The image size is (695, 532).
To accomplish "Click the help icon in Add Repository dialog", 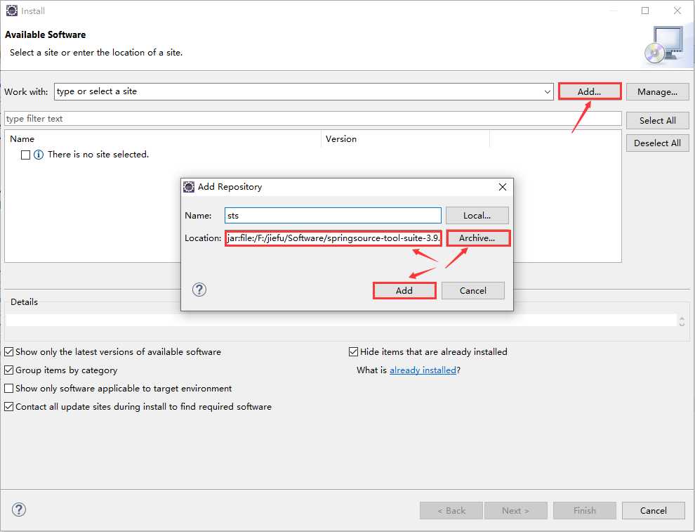I will [199, 290].
